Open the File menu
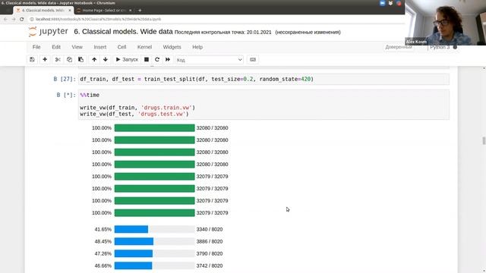The width and height of the screenshot is (486, 273). (36, 47)
